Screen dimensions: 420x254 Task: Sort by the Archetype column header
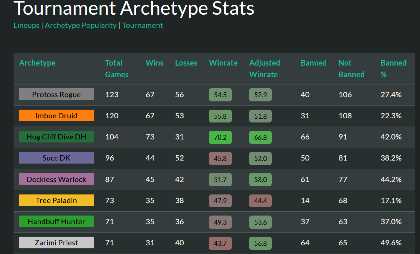coord(37,63)
